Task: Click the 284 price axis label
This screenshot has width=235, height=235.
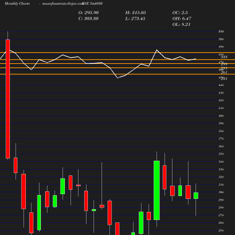Action: click(x=221, y=208)
